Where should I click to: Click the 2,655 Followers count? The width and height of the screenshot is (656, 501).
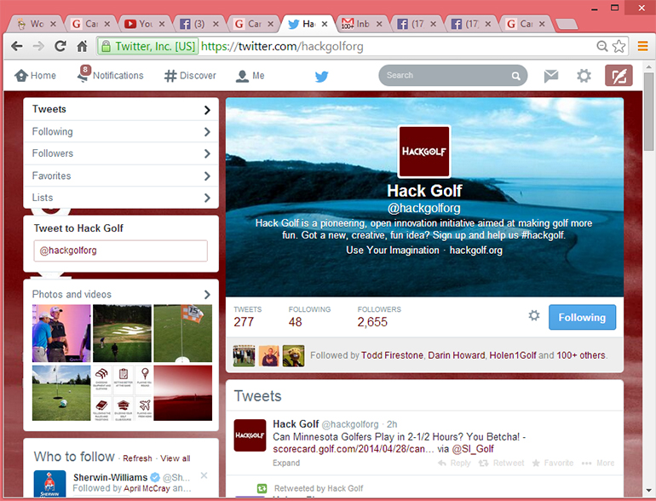(x=372, y=322)
